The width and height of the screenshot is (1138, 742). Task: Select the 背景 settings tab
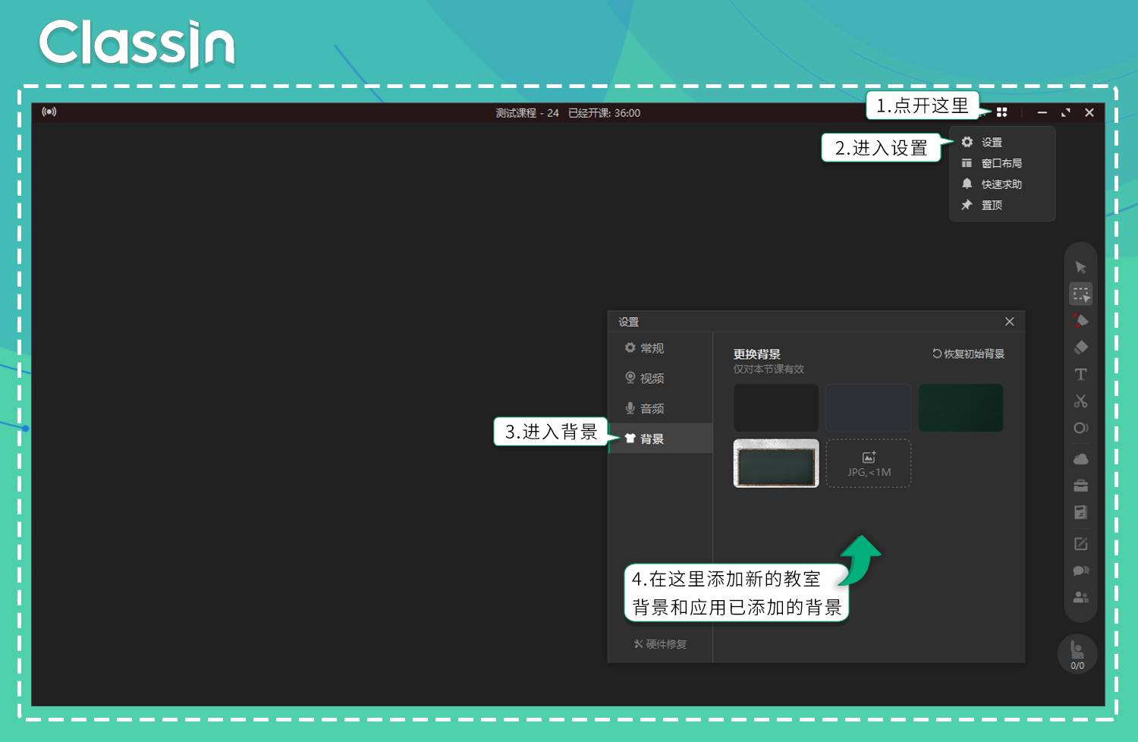point(660,439)
